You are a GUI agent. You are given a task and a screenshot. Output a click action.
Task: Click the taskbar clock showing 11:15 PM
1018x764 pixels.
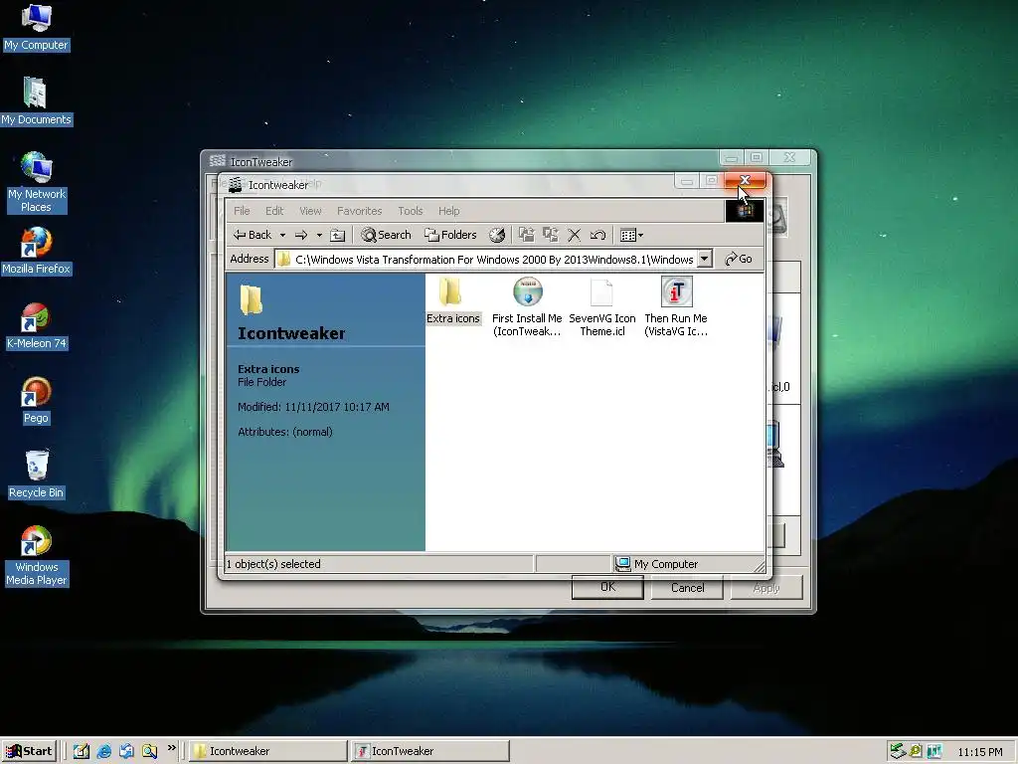point(979,752)
